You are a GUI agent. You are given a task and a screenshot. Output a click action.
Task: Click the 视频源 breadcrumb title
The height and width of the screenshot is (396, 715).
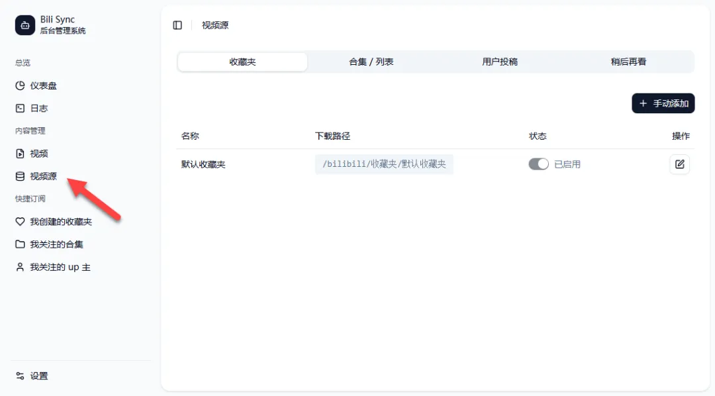point(215,25)
